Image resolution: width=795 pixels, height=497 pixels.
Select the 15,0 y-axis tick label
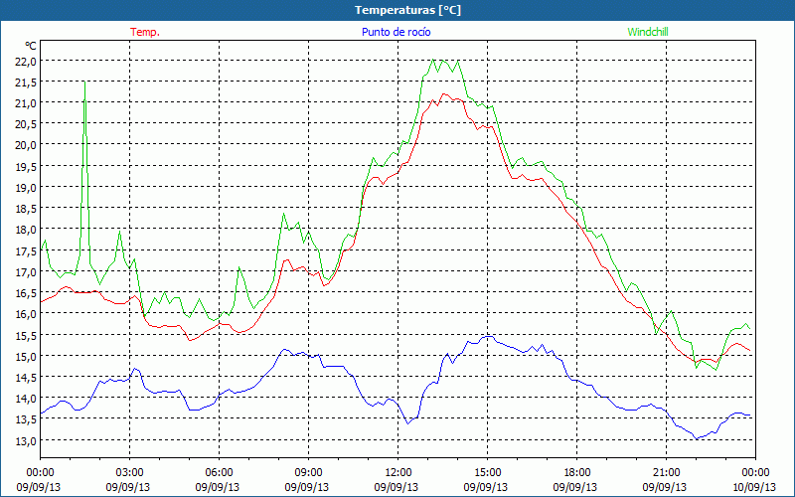[x=25, y=356]
